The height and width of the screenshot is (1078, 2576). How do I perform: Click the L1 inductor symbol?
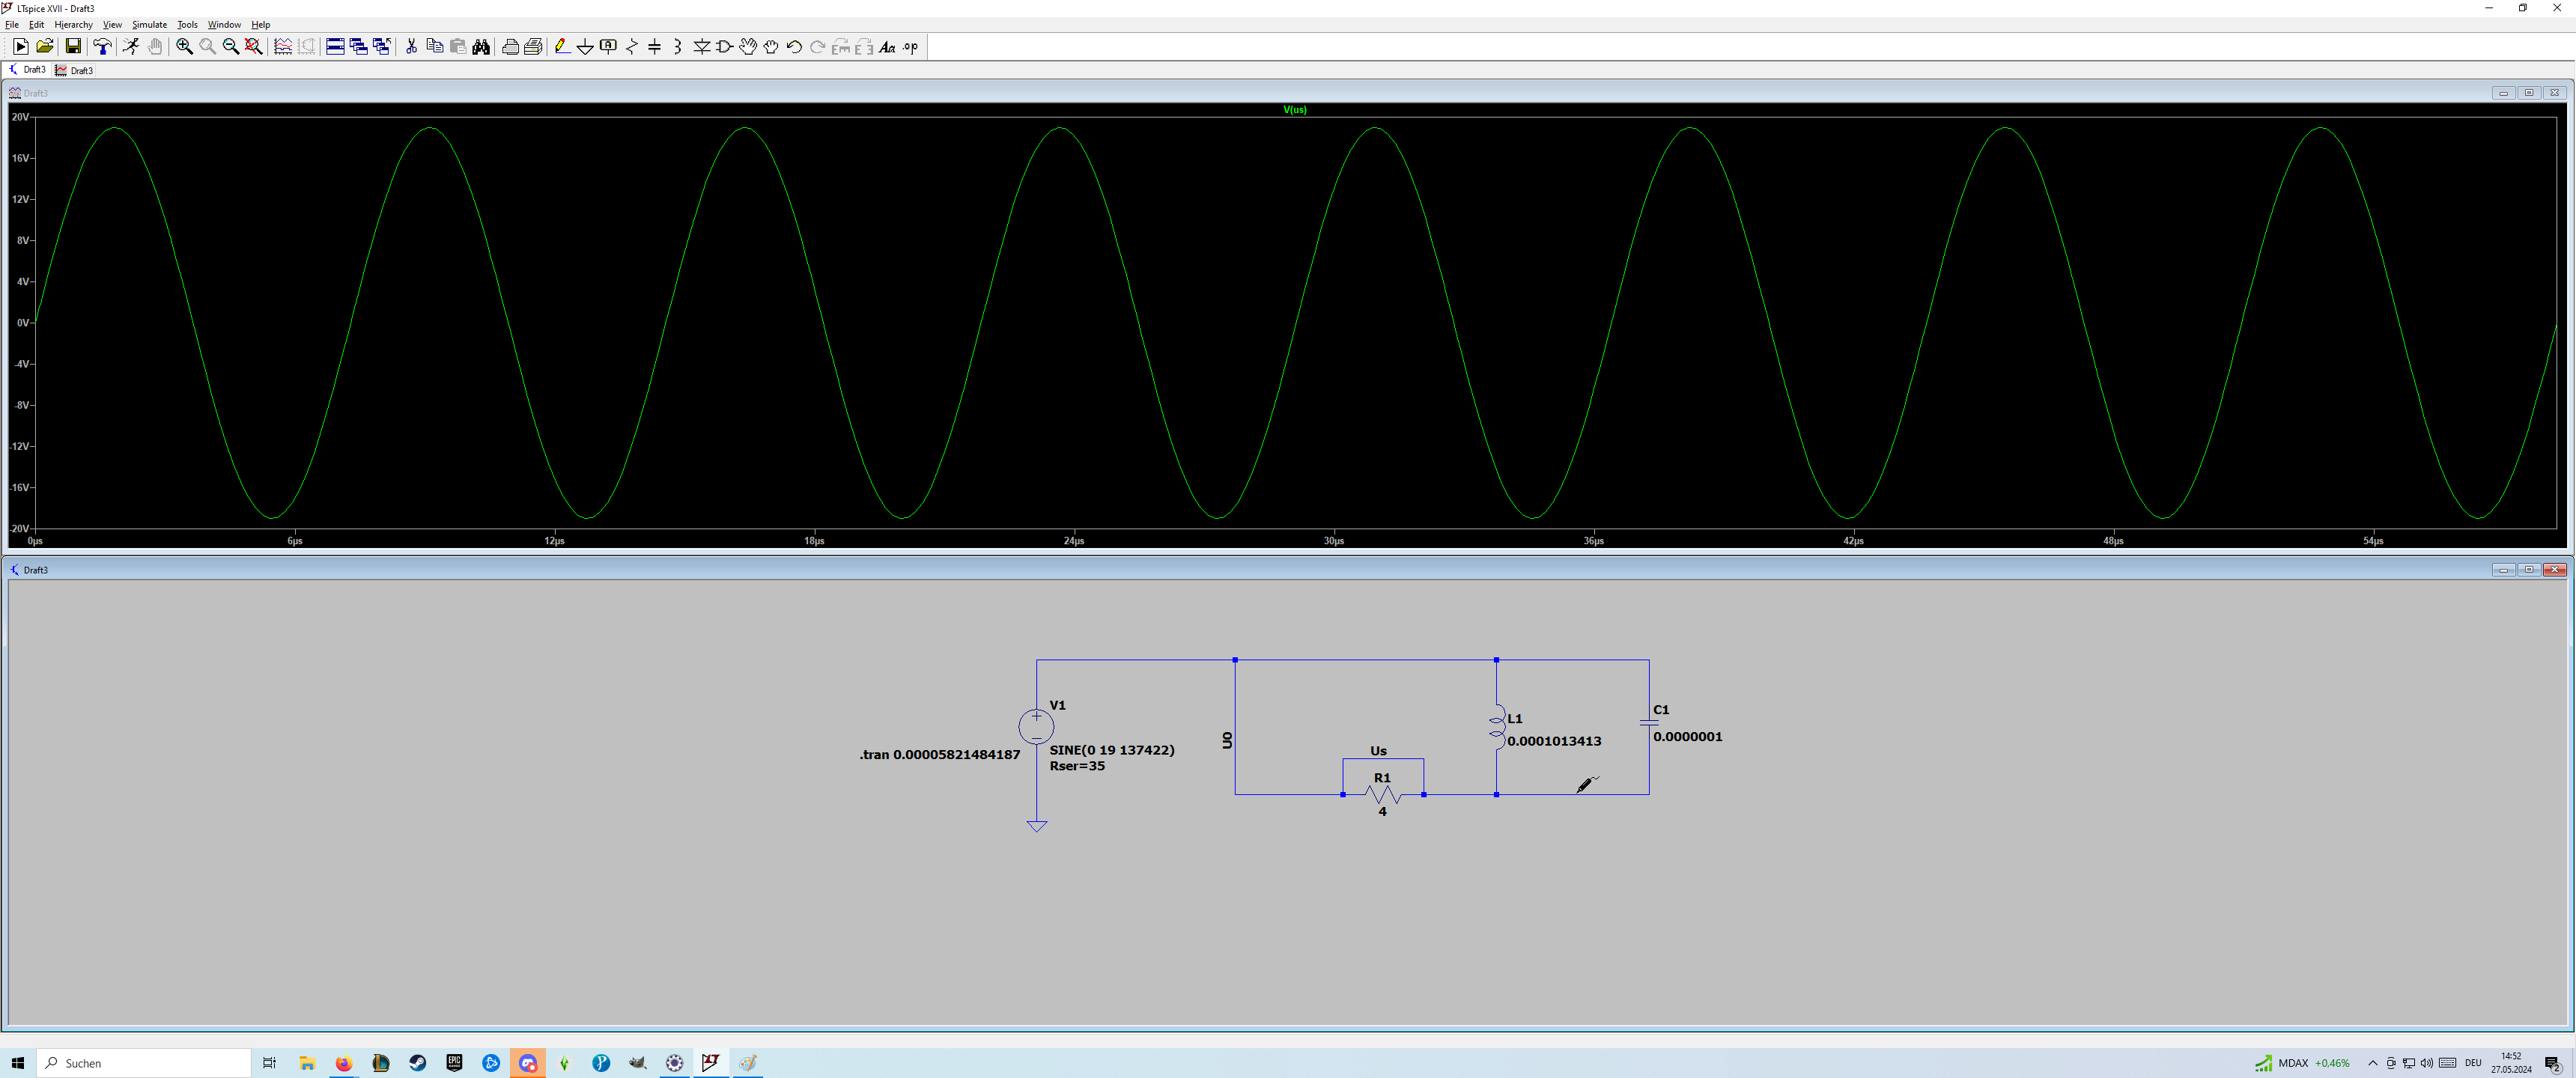coord(1497,727)
